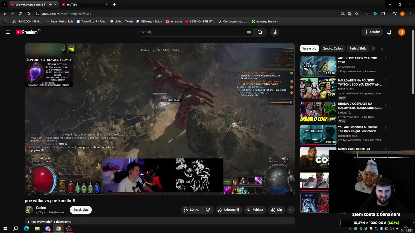Open blinkcn - Twitch bookmark
This screenshot has width=415, height=233.
tap(122, 22)
